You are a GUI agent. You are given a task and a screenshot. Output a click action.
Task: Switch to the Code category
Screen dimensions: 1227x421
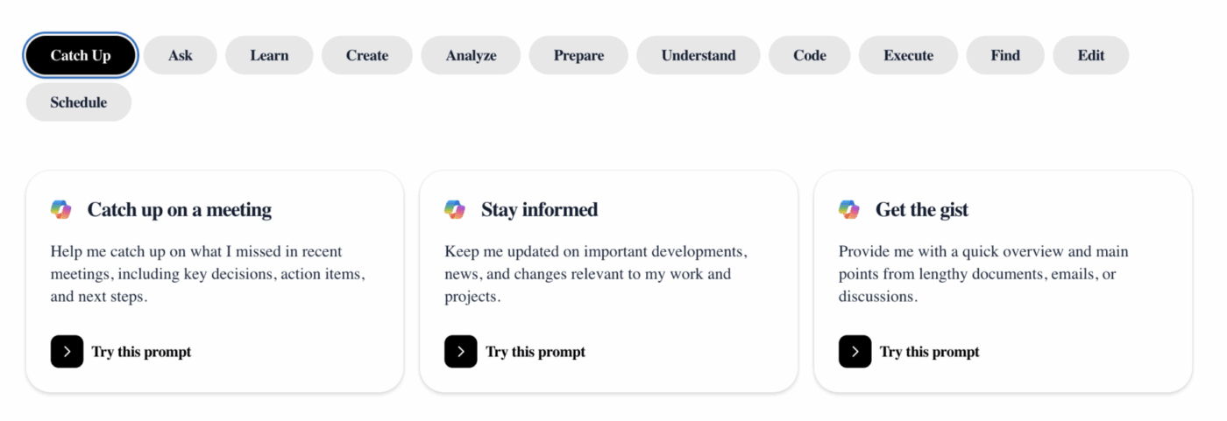point(810,55)
